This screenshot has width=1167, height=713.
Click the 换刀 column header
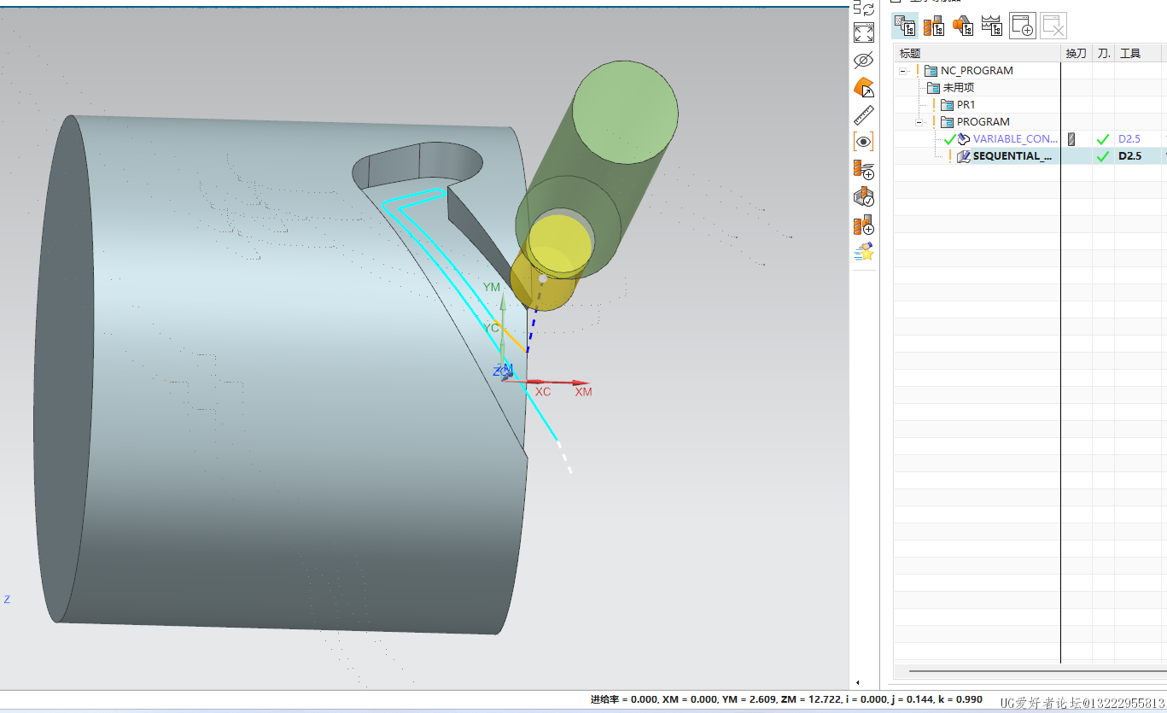tap(1076, 53)
